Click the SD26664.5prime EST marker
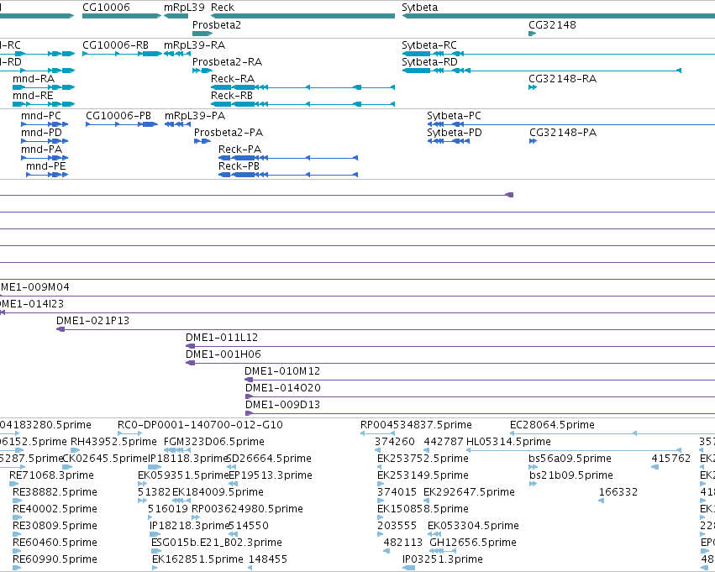The height and width of the screenshot is (572, 715). [231, 467]
